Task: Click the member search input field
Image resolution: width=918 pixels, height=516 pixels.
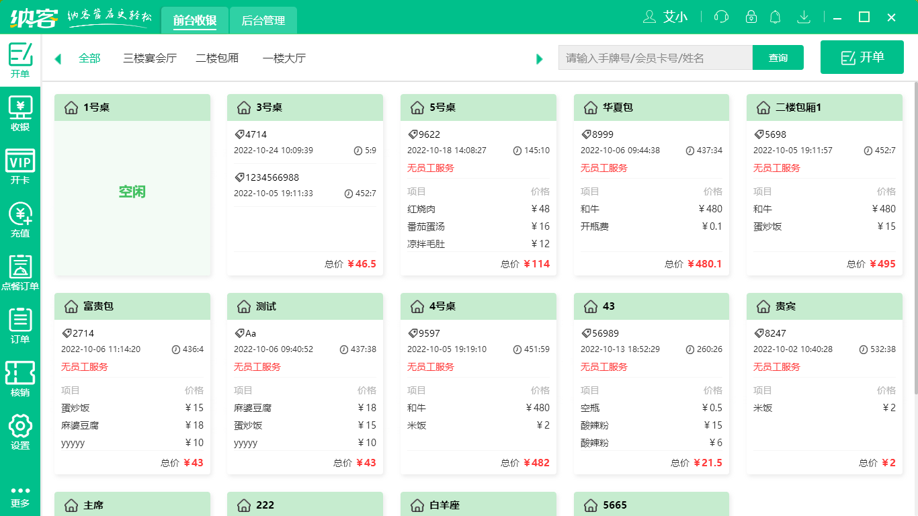Action: [x=655, y=57]
